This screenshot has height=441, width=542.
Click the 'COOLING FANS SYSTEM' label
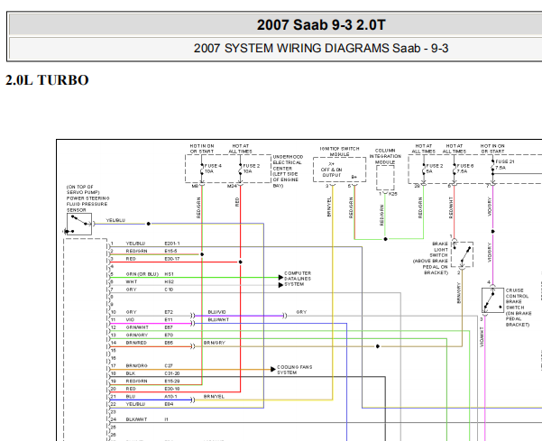coord(295,370)
